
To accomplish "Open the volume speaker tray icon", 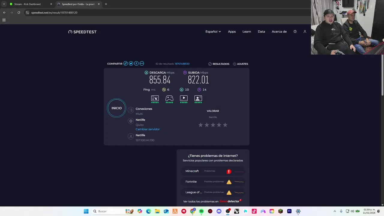I will click(x=352, y=211).
